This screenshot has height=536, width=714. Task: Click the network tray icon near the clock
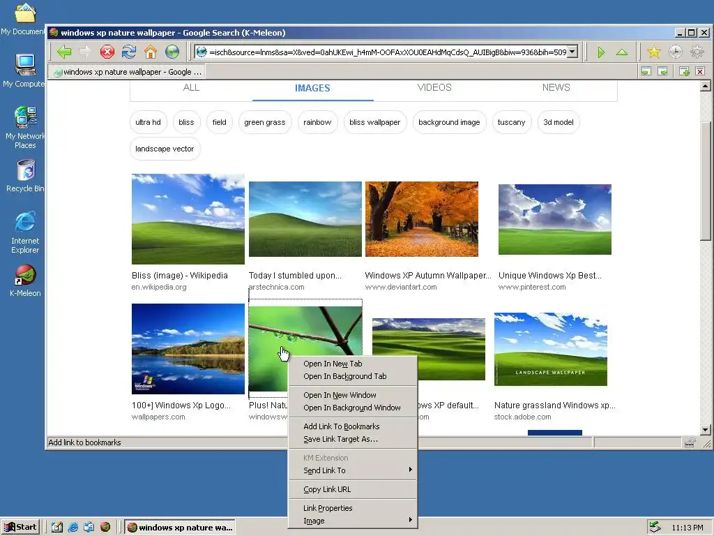tap(655, 527)
